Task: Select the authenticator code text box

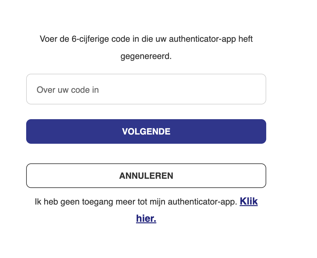Action: pyautogui.click(x=146, y=89)
